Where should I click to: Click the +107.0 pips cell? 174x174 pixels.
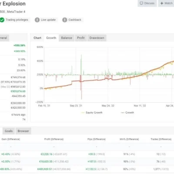click(x=92, y=161)
